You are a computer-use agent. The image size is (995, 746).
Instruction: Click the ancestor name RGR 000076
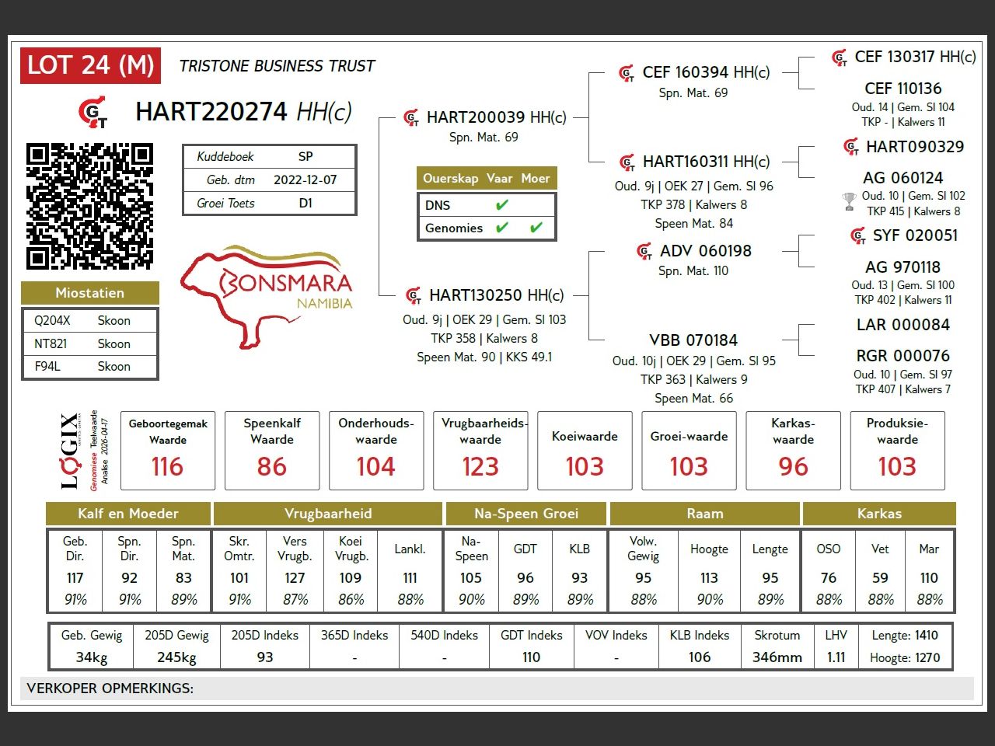point(903,356)
